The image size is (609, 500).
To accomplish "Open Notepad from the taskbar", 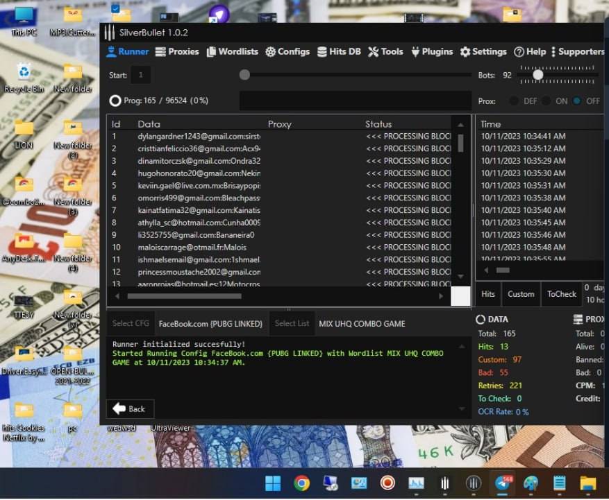I will click(559, 483).
